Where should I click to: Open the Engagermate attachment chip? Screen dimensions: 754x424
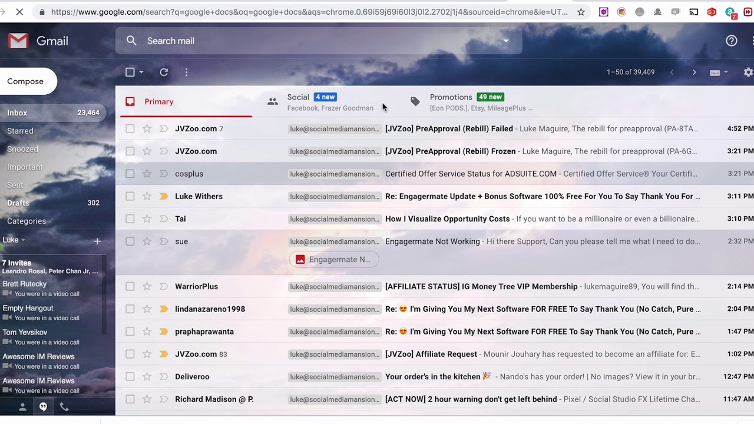334,259
